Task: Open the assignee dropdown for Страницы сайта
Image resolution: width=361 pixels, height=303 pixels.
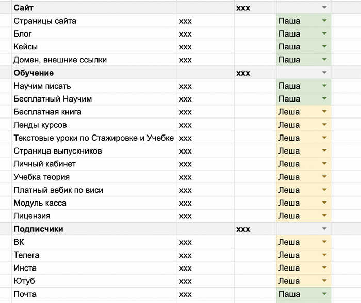Action: tap(324, 21)
